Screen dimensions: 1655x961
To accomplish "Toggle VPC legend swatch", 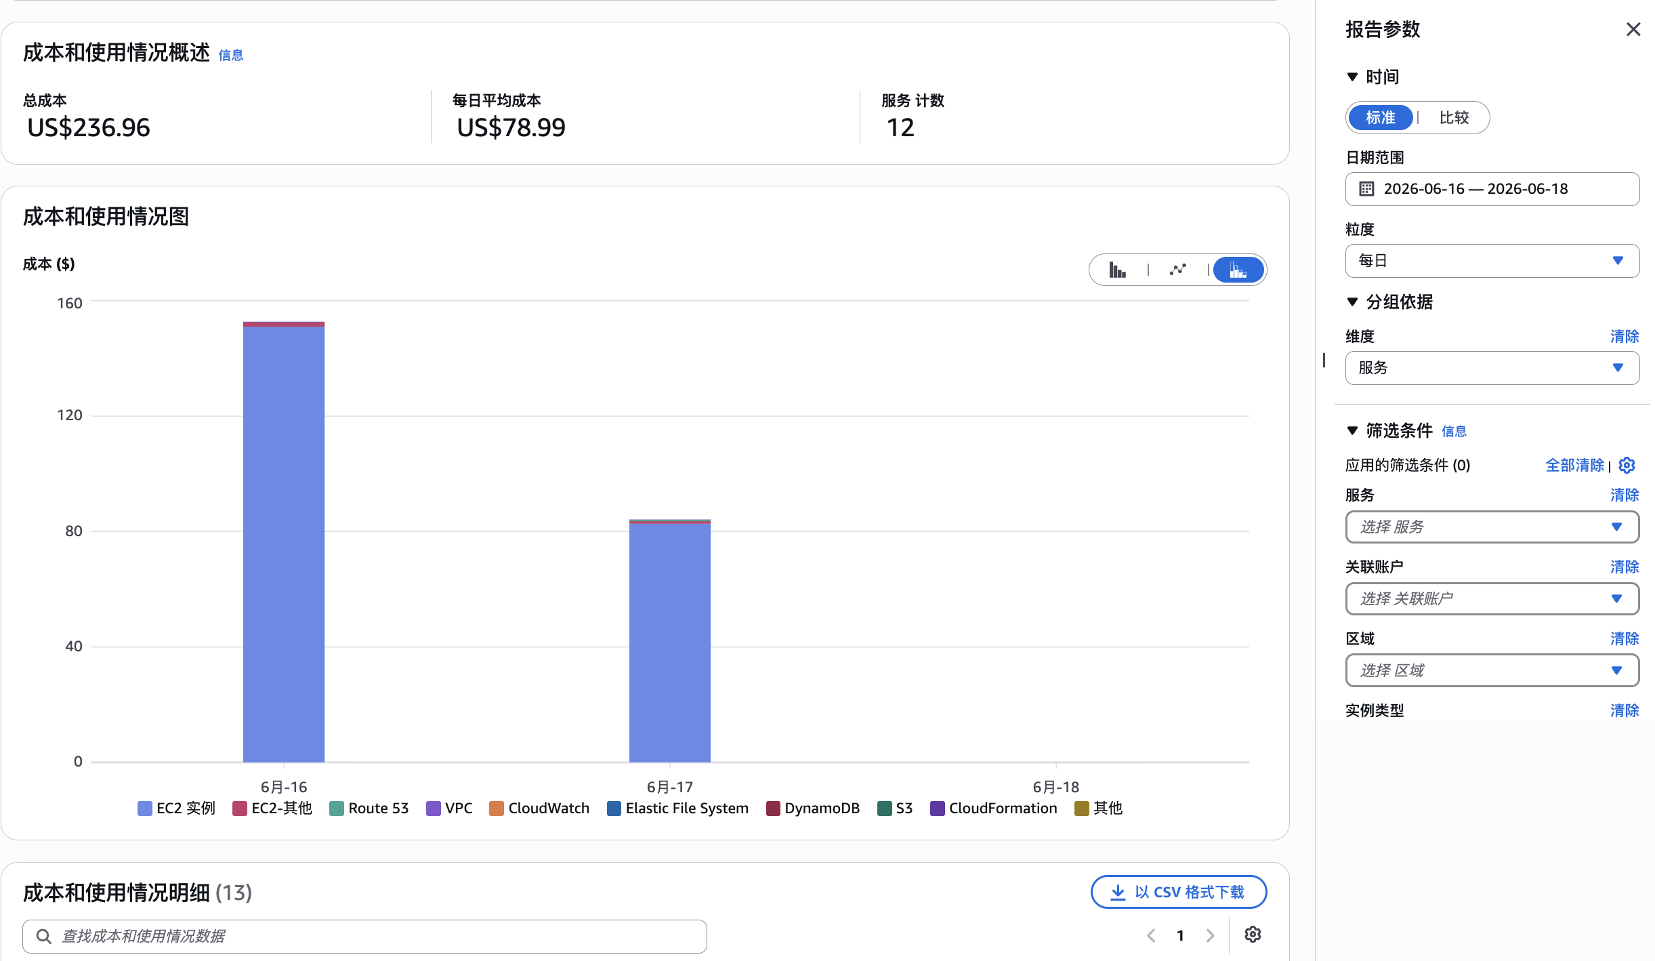I will pos(433,809).
